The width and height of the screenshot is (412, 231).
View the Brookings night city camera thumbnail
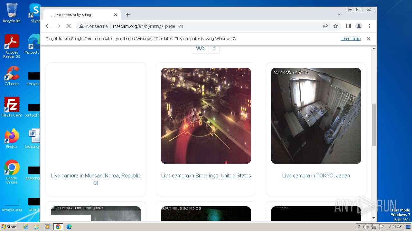[x=206, y=116]
